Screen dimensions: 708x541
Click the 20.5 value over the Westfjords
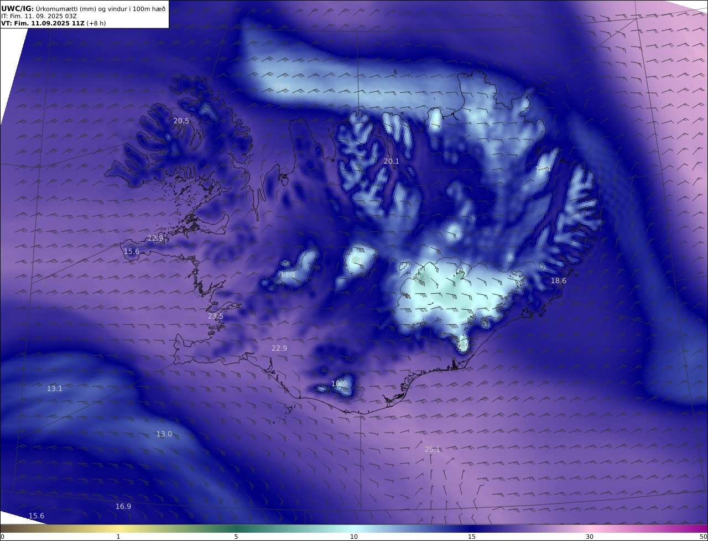tap(181, 121)
